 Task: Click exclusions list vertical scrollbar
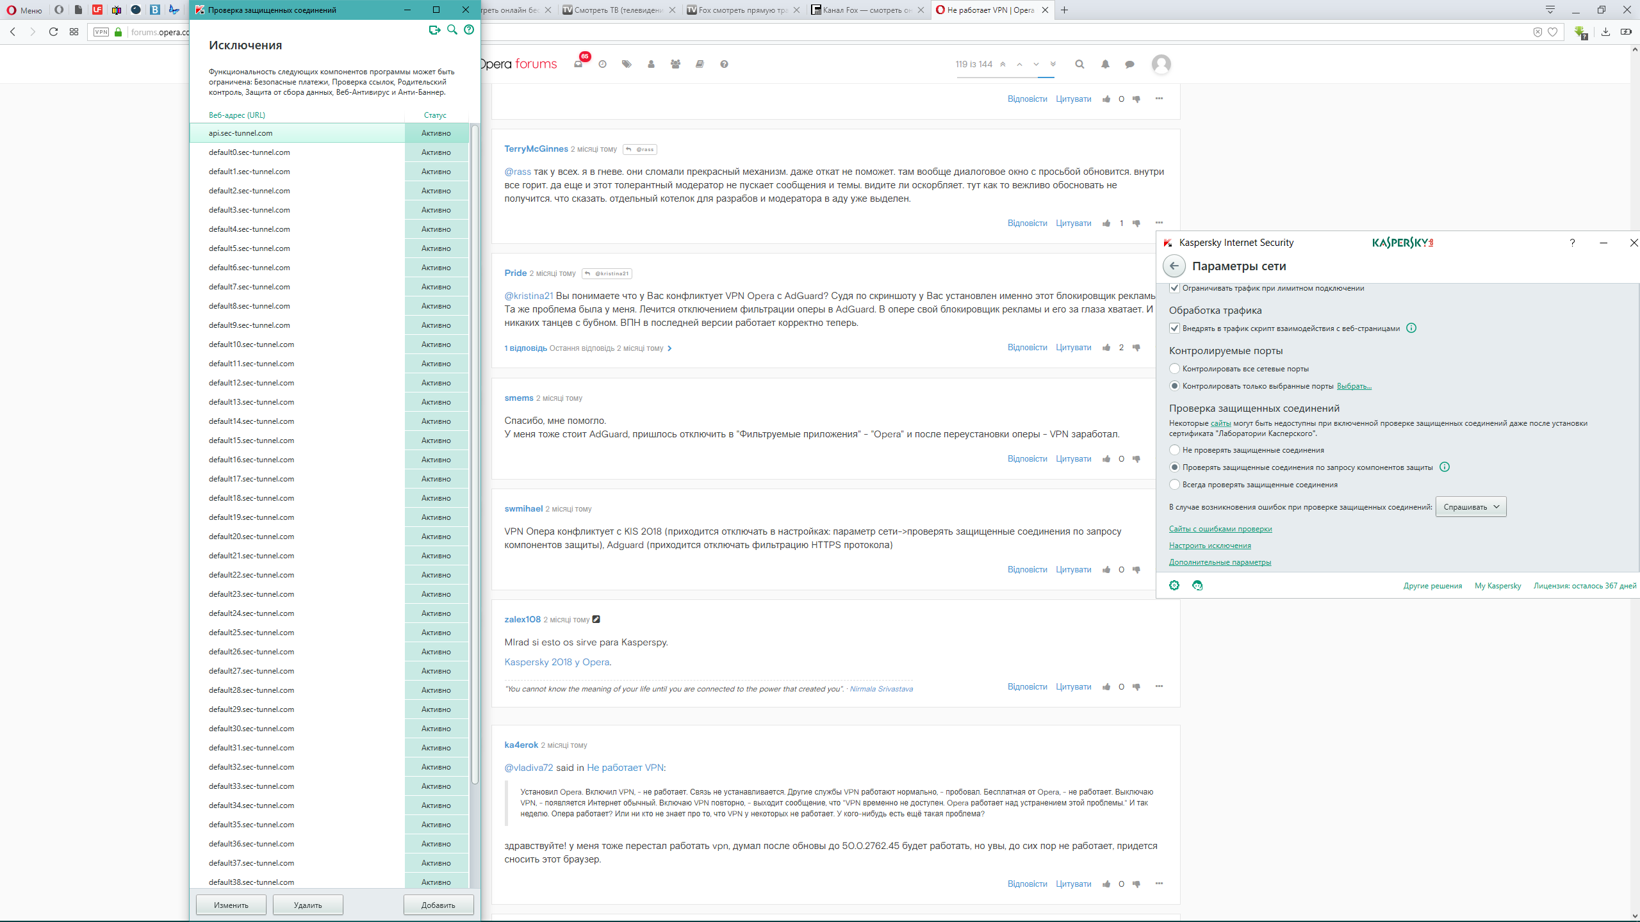[x=475, y=455]
